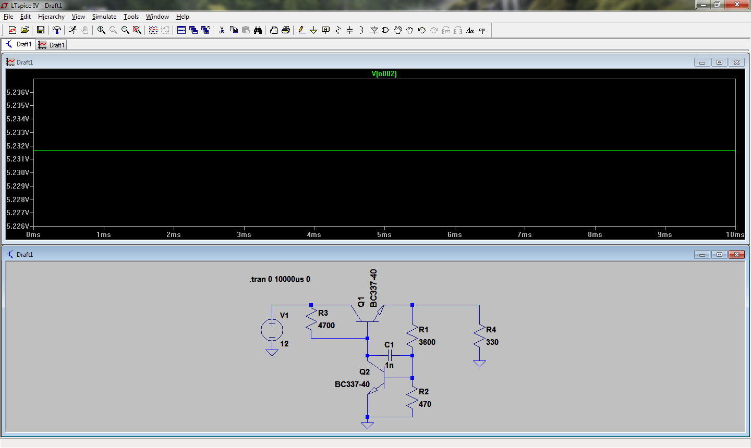Viewport: 751px width, 448px height.
Task: Select the Copy tool in toolbar
Action: (234, 30)
